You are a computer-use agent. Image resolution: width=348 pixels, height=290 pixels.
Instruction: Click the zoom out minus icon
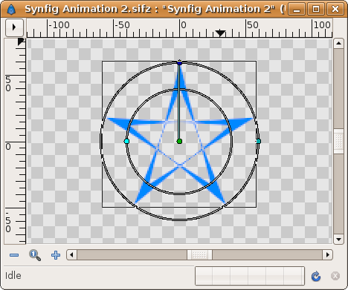(14, 255)
